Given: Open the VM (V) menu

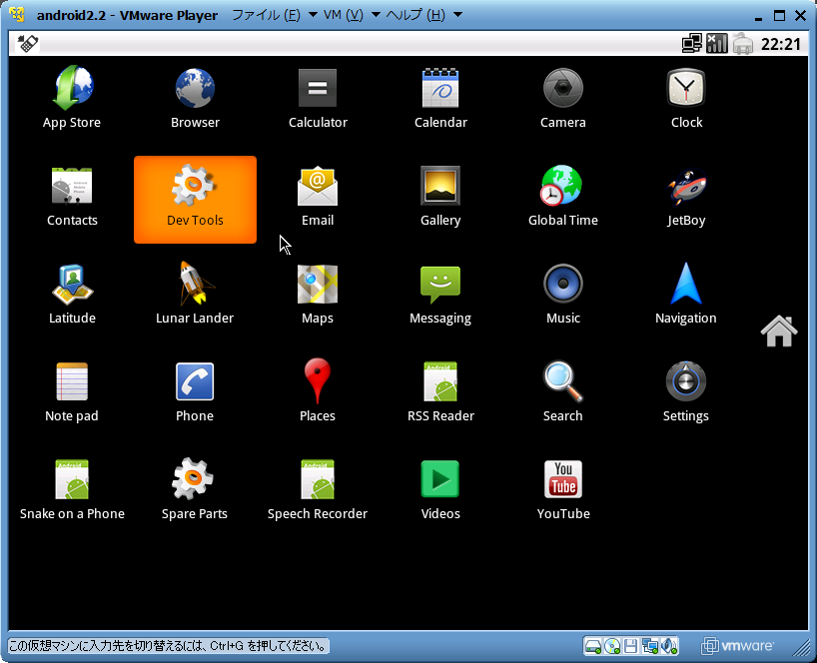Looking at the screenshot, I should pos(344,15).
